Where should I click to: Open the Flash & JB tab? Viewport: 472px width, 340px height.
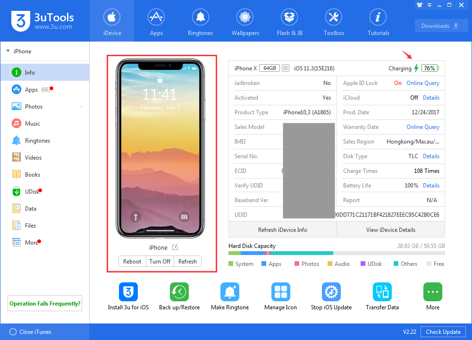click(x=290, y=21)
